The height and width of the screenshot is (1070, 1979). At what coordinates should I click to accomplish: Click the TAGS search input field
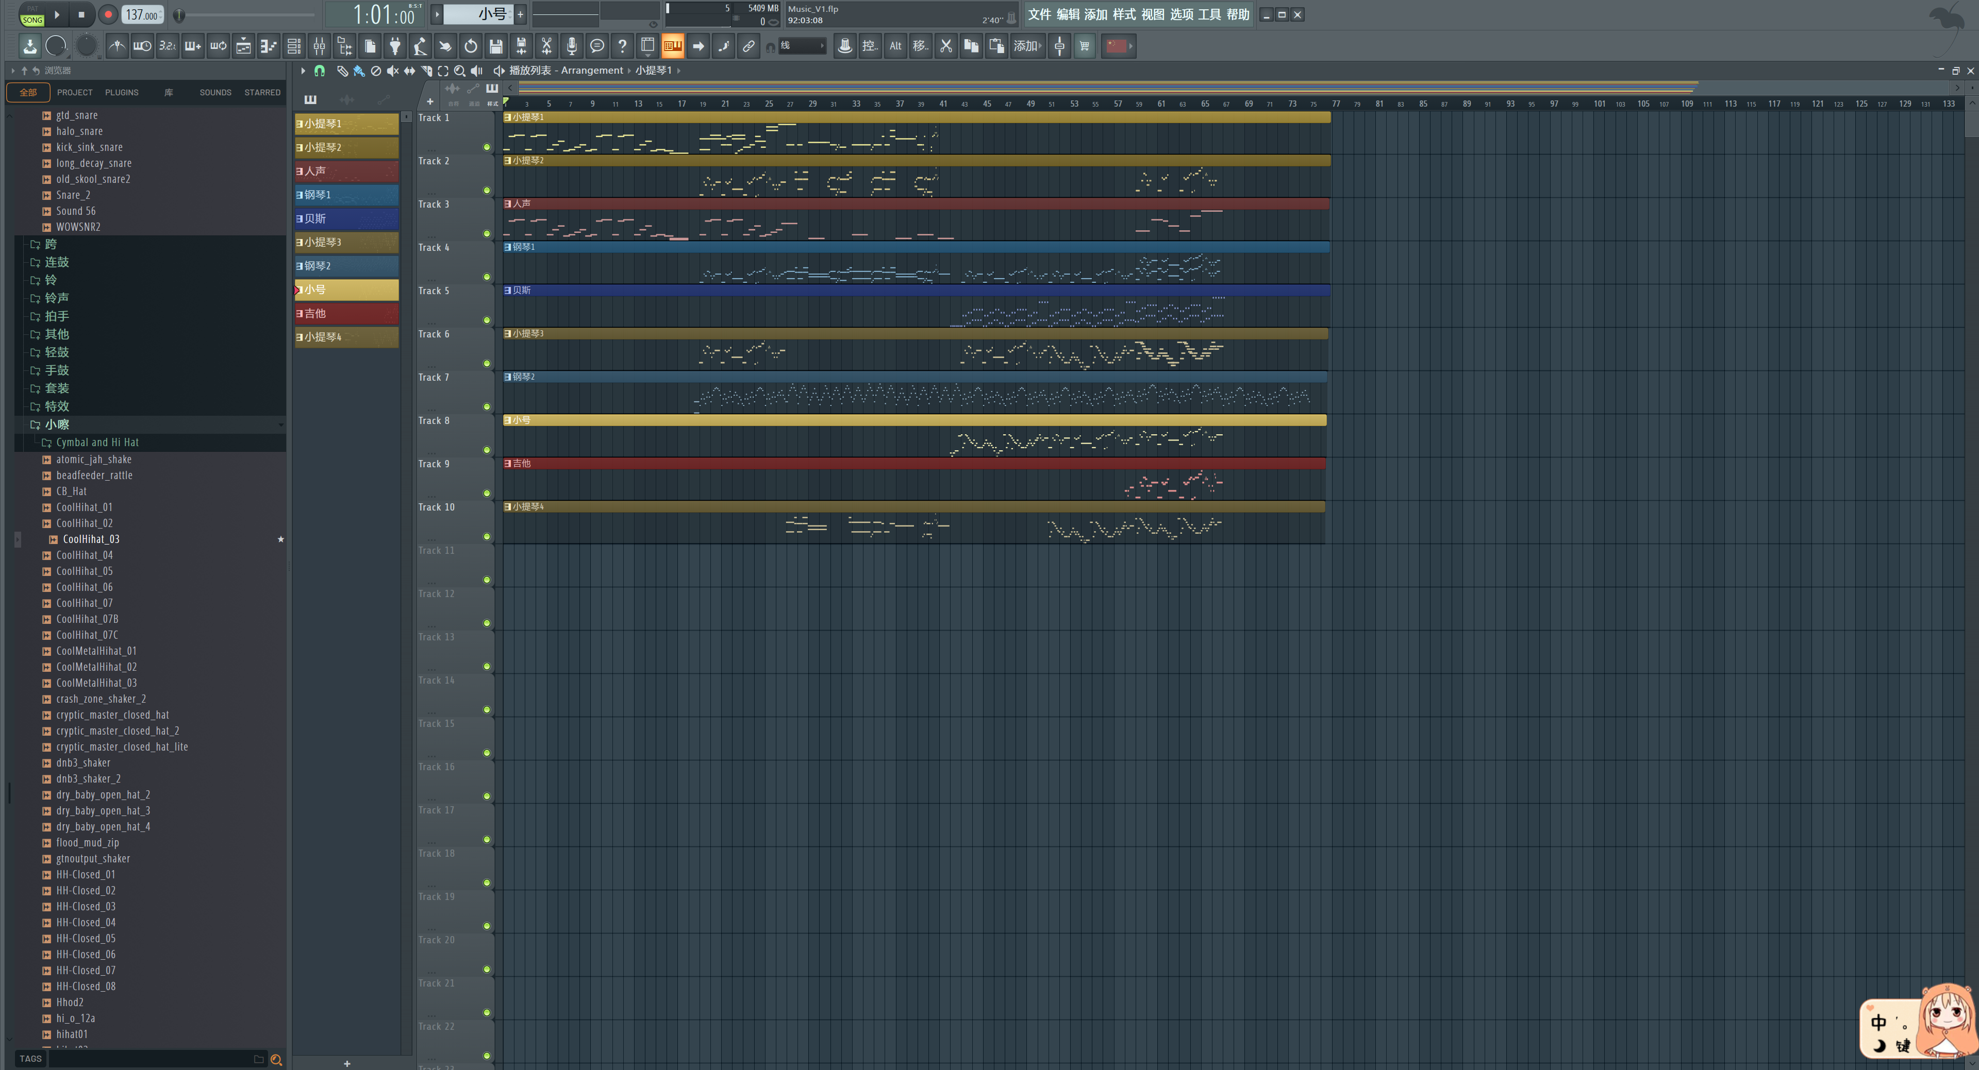tap(152, 1059)
